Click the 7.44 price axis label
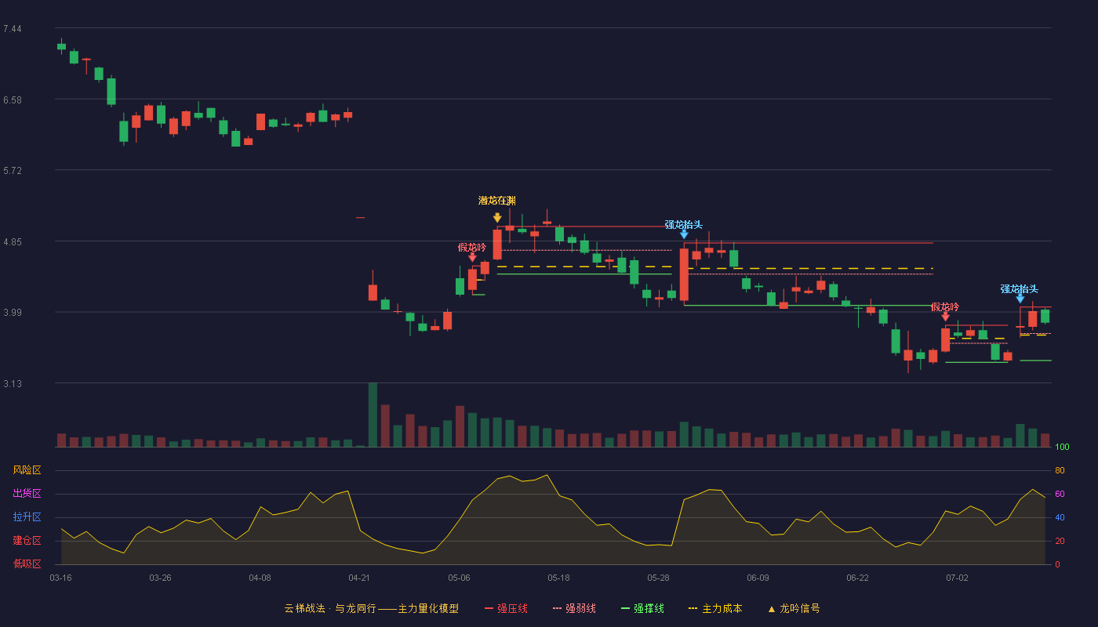 [x=12, y=29]
